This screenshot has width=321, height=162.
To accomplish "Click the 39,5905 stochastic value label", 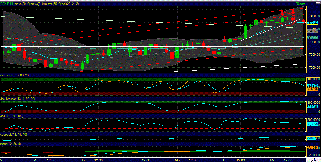I will 313,89.
